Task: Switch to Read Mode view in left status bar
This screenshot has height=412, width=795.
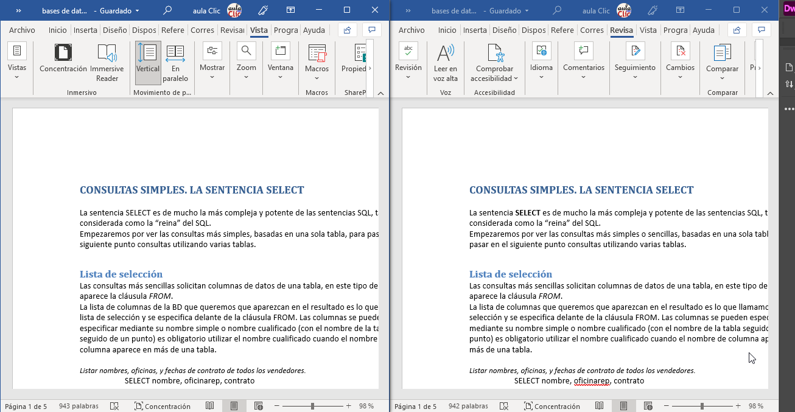Action: [x=209, y=406]
